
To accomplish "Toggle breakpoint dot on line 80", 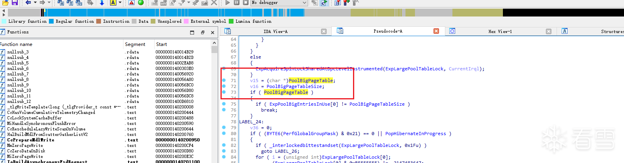I will tap(224, 134).
